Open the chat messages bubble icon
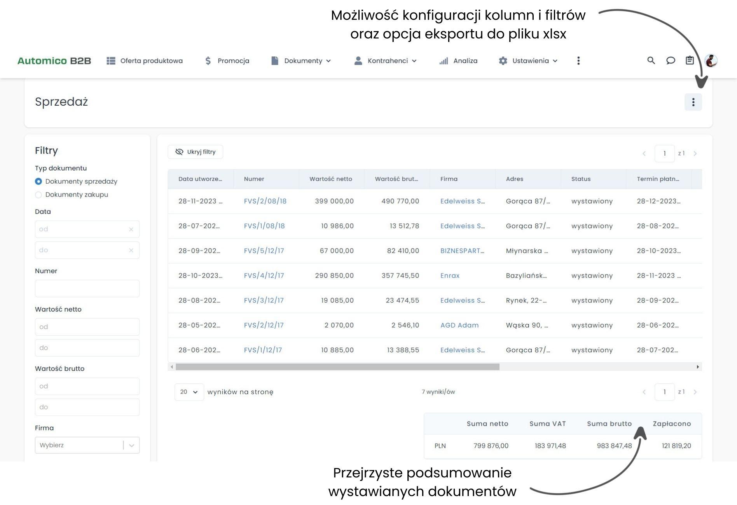This screenshot has height=505, width=737. point(671,61)
